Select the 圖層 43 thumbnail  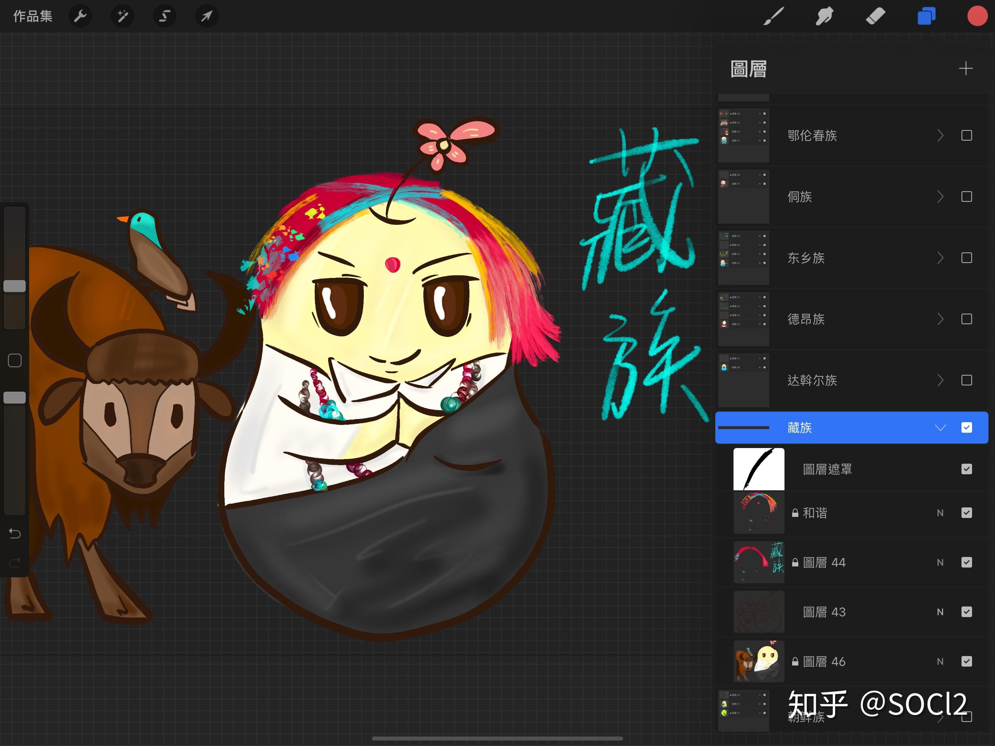759,612
